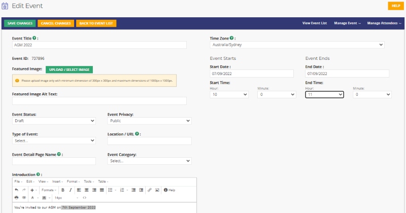Center align the introduction text

86,190
